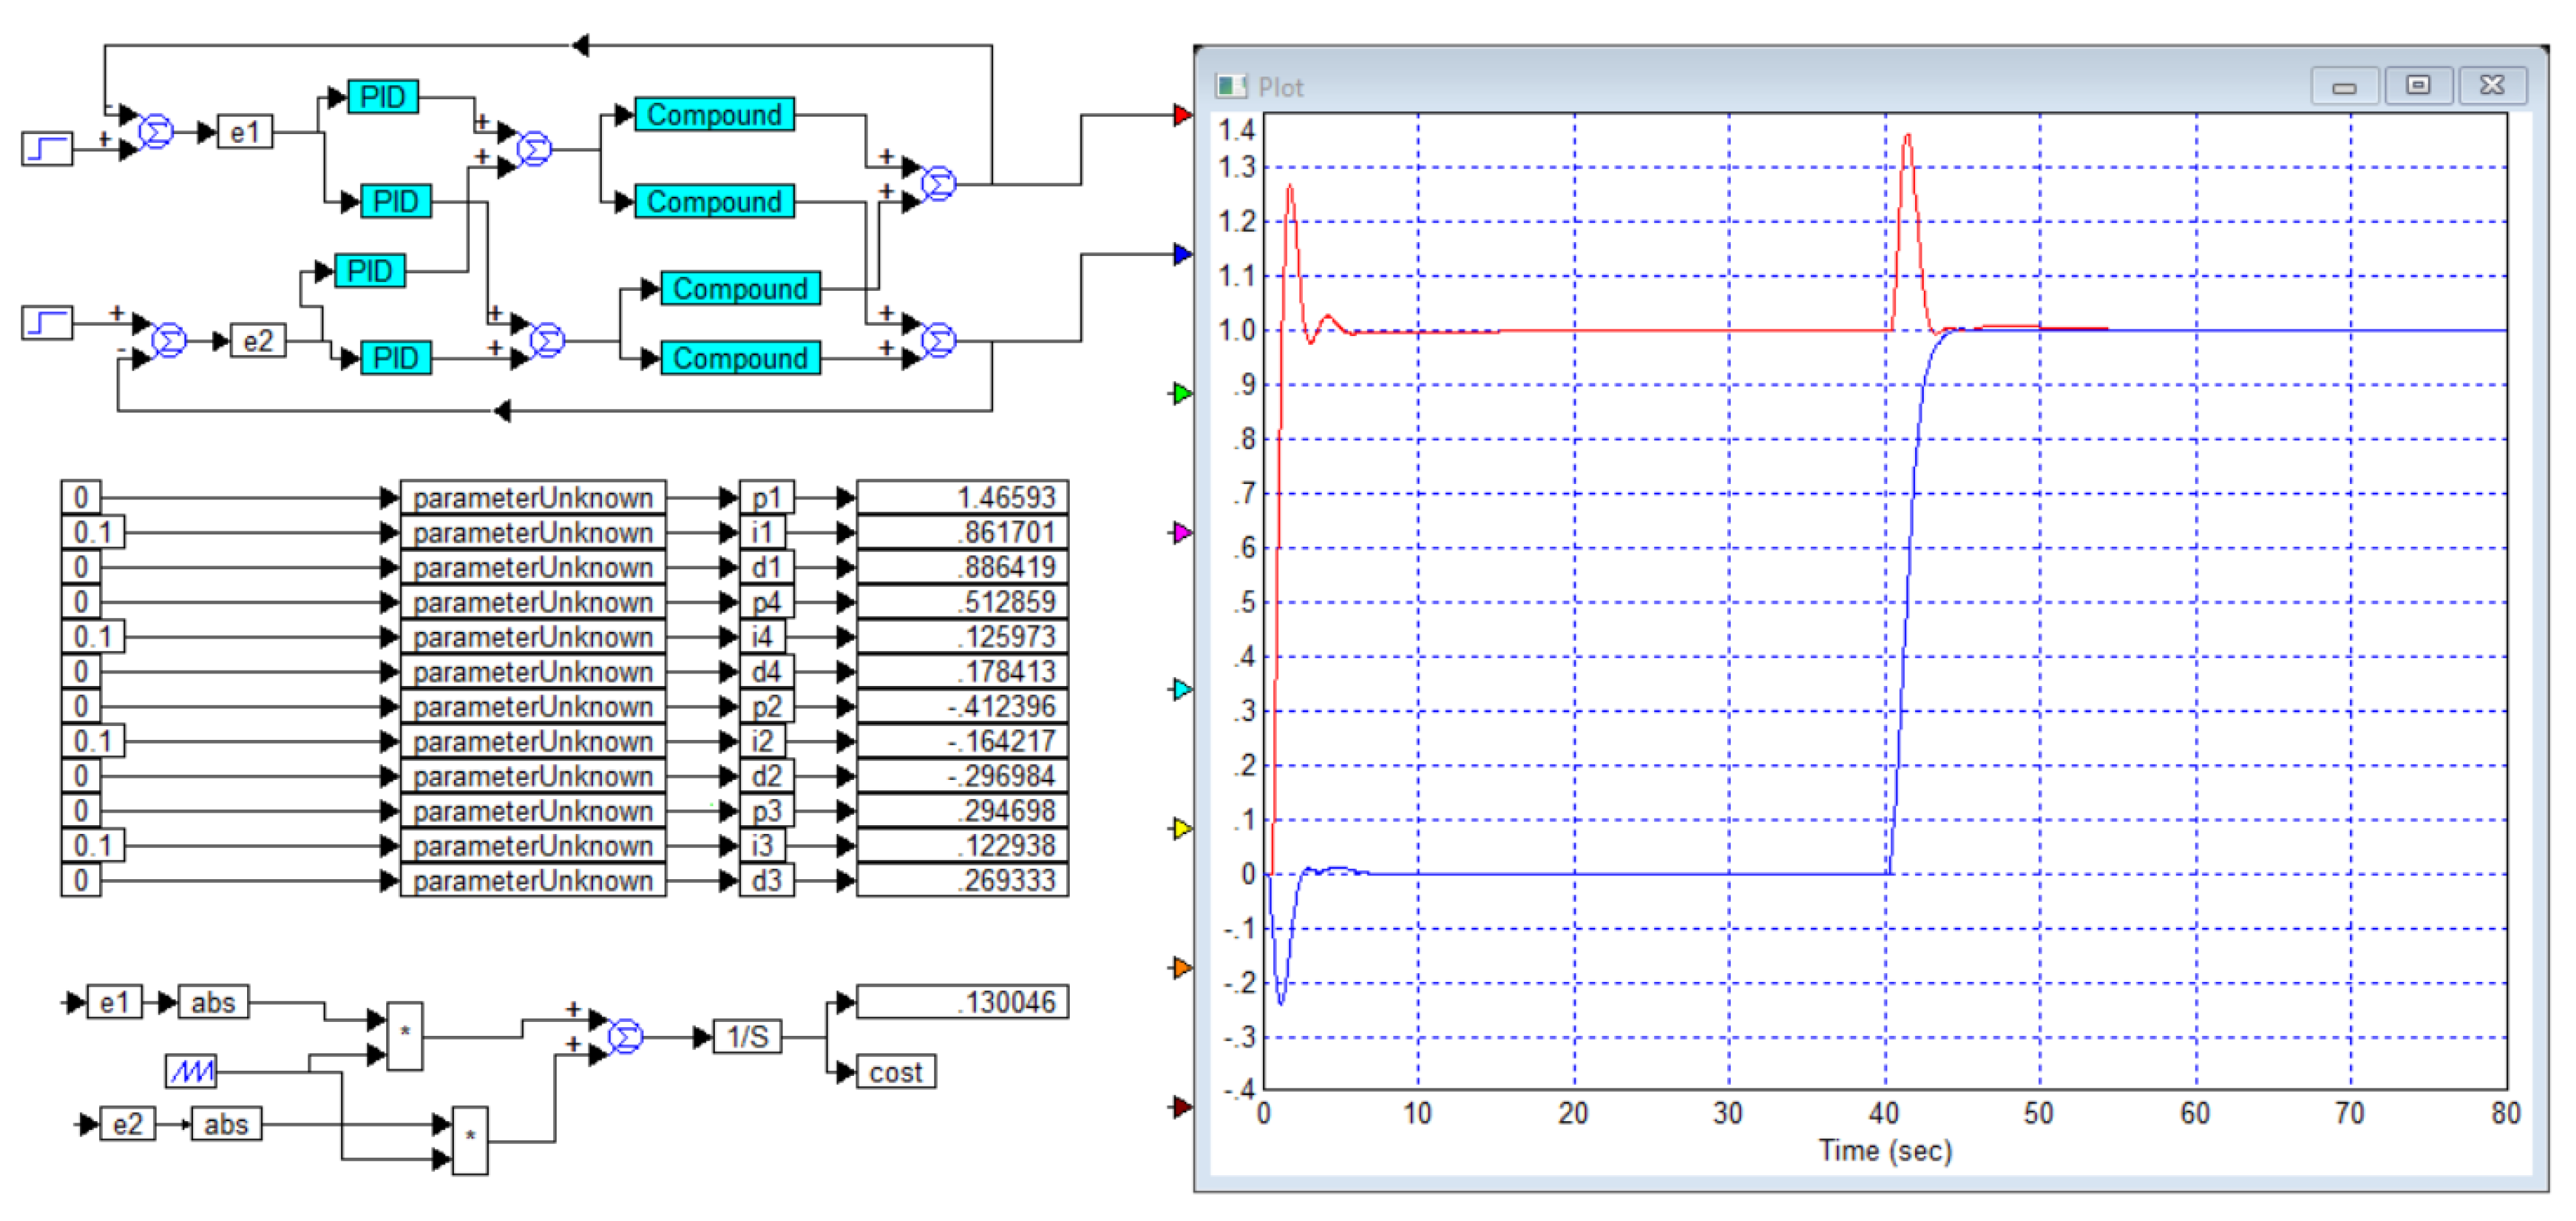The height and width of the screenshot is (1221, 2576).
Task: Click the red plot input connector
Action: click(1182, 115)
